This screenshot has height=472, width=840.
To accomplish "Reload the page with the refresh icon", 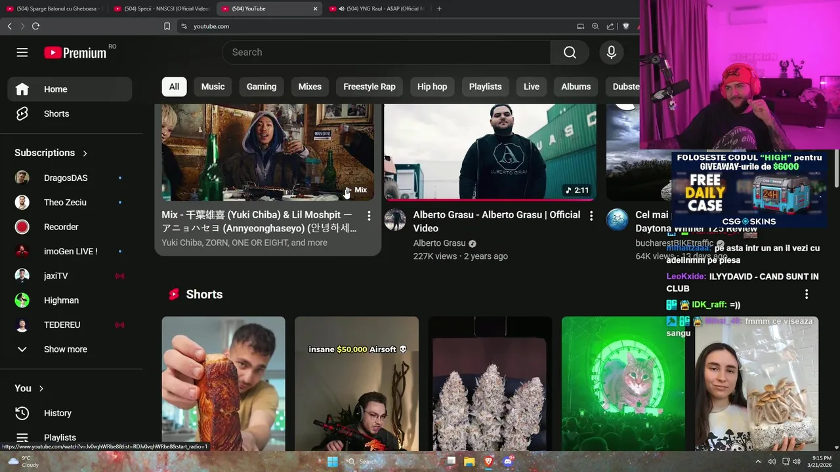I will click(35, 26).
